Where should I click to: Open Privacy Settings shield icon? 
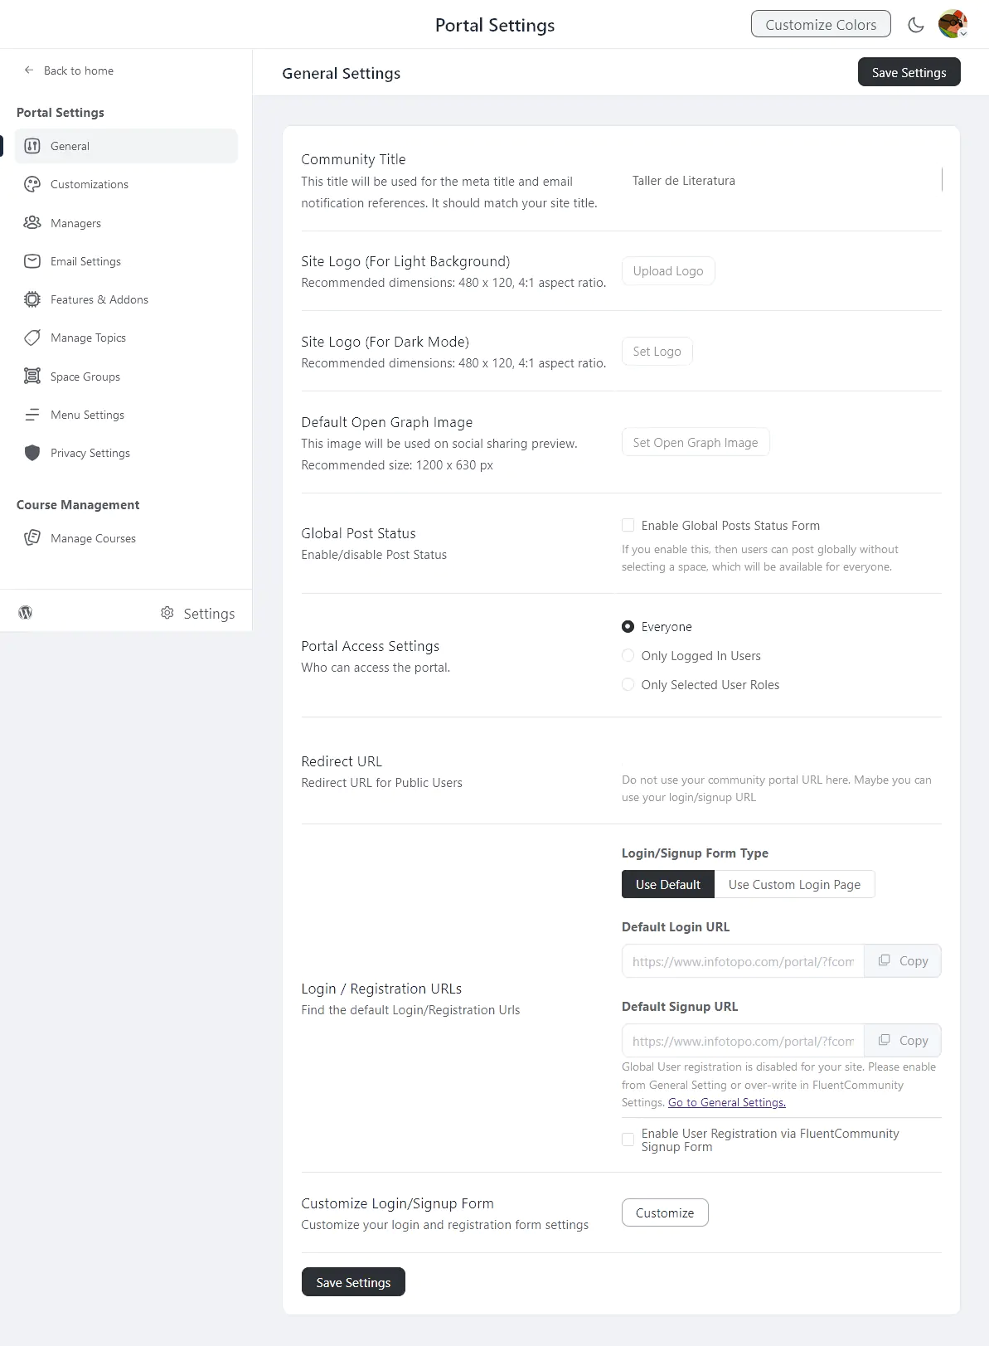pyautogui.click(x=32, y=453)
